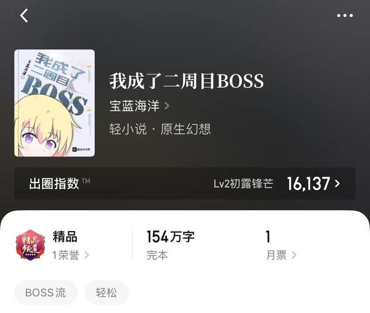Open author 宝蓝海洋 page
The image size is (370, 313).
[x=134, y=106]
